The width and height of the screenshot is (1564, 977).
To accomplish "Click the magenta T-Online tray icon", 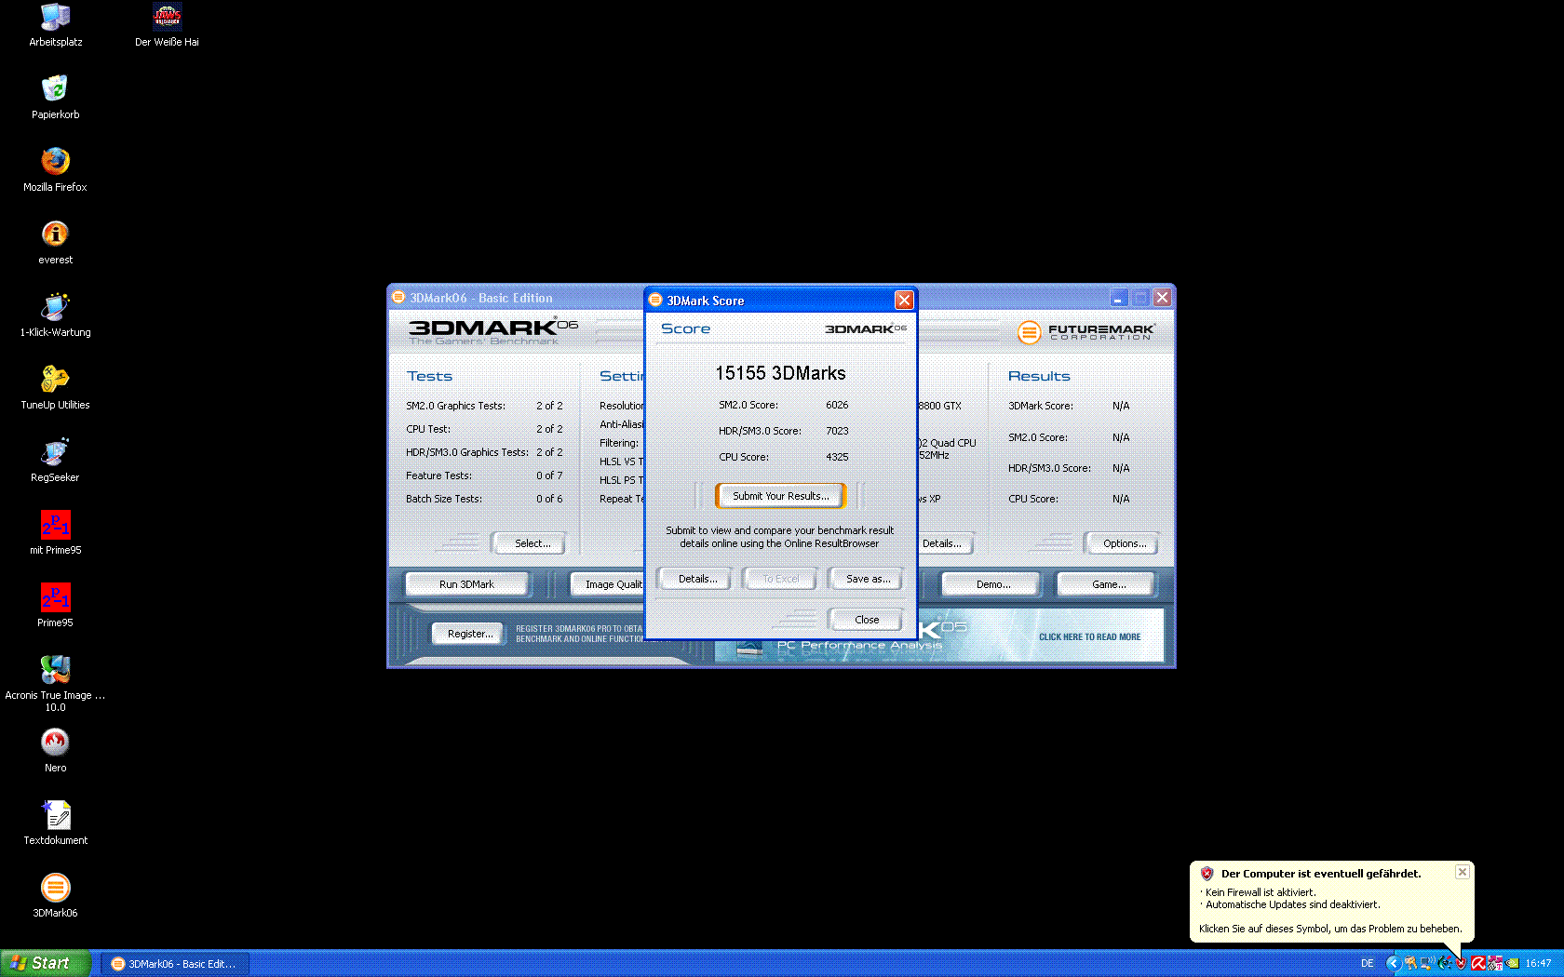I will click(x=1495, y=964).
